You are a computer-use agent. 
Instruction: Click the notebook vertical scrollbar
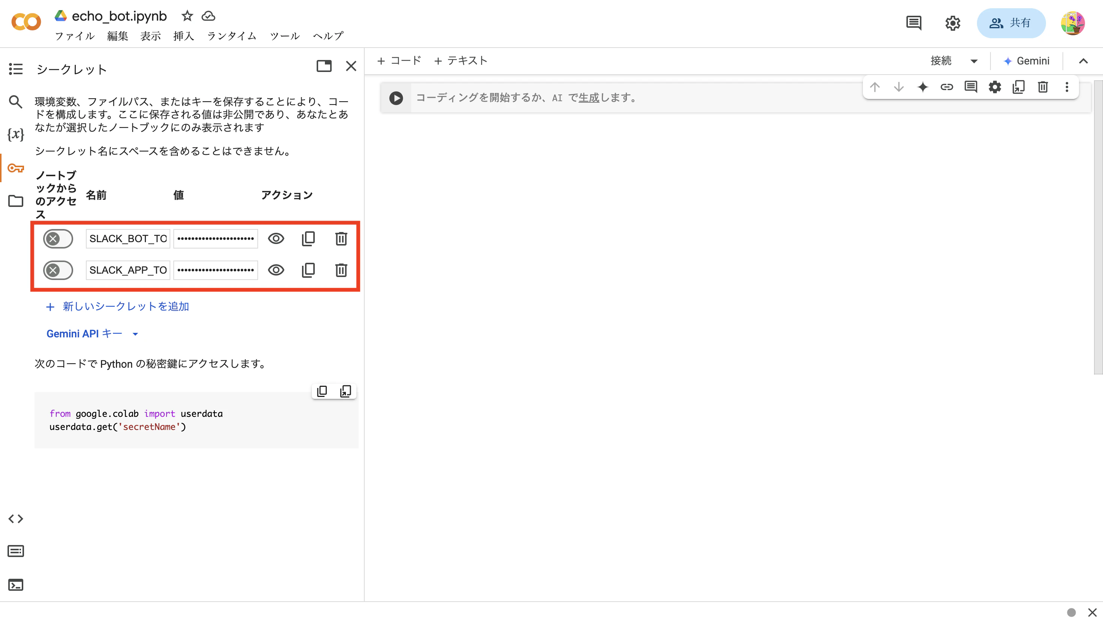(x=1098, y=227)
